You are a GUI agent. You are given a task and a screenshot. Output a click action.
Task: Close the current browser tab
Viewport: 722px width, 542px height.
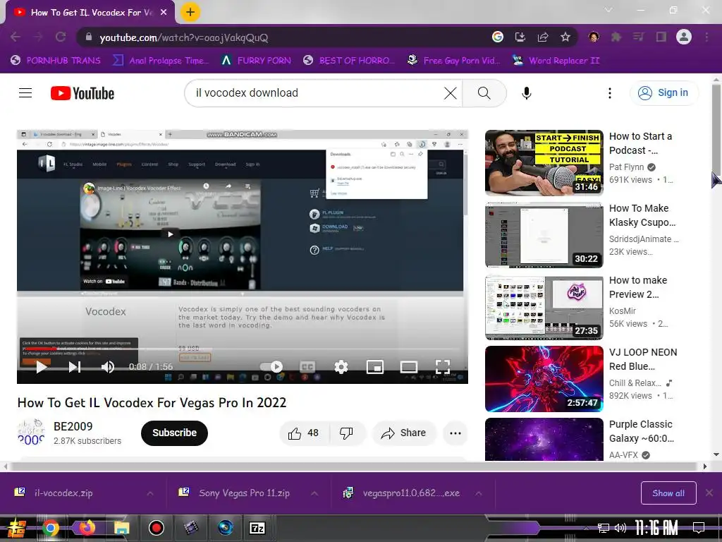[x=164, y=13]
